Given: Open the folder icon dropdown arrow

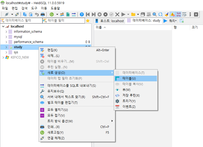Looking at the screenshot, I should [138, 14].
